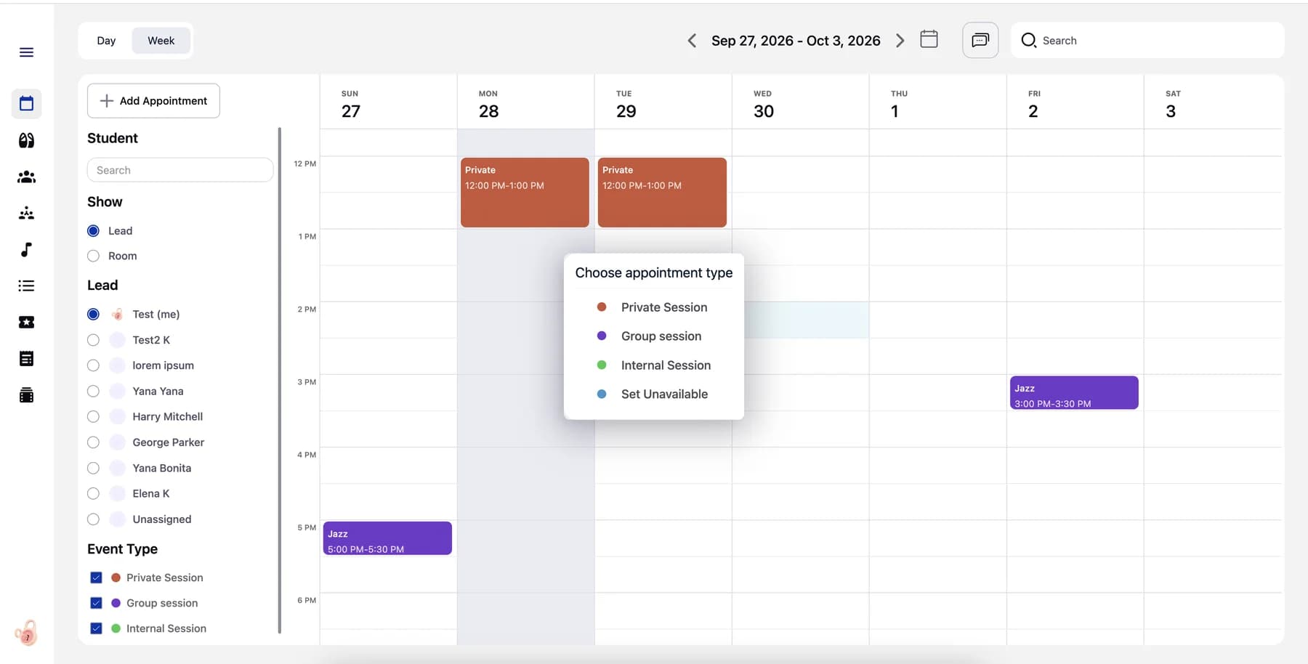The width and height of the screenshot is (1308, 664).
Task: Choose Private Session in appointment type popup
Action: pyautogui.click(x=653, y=307)
